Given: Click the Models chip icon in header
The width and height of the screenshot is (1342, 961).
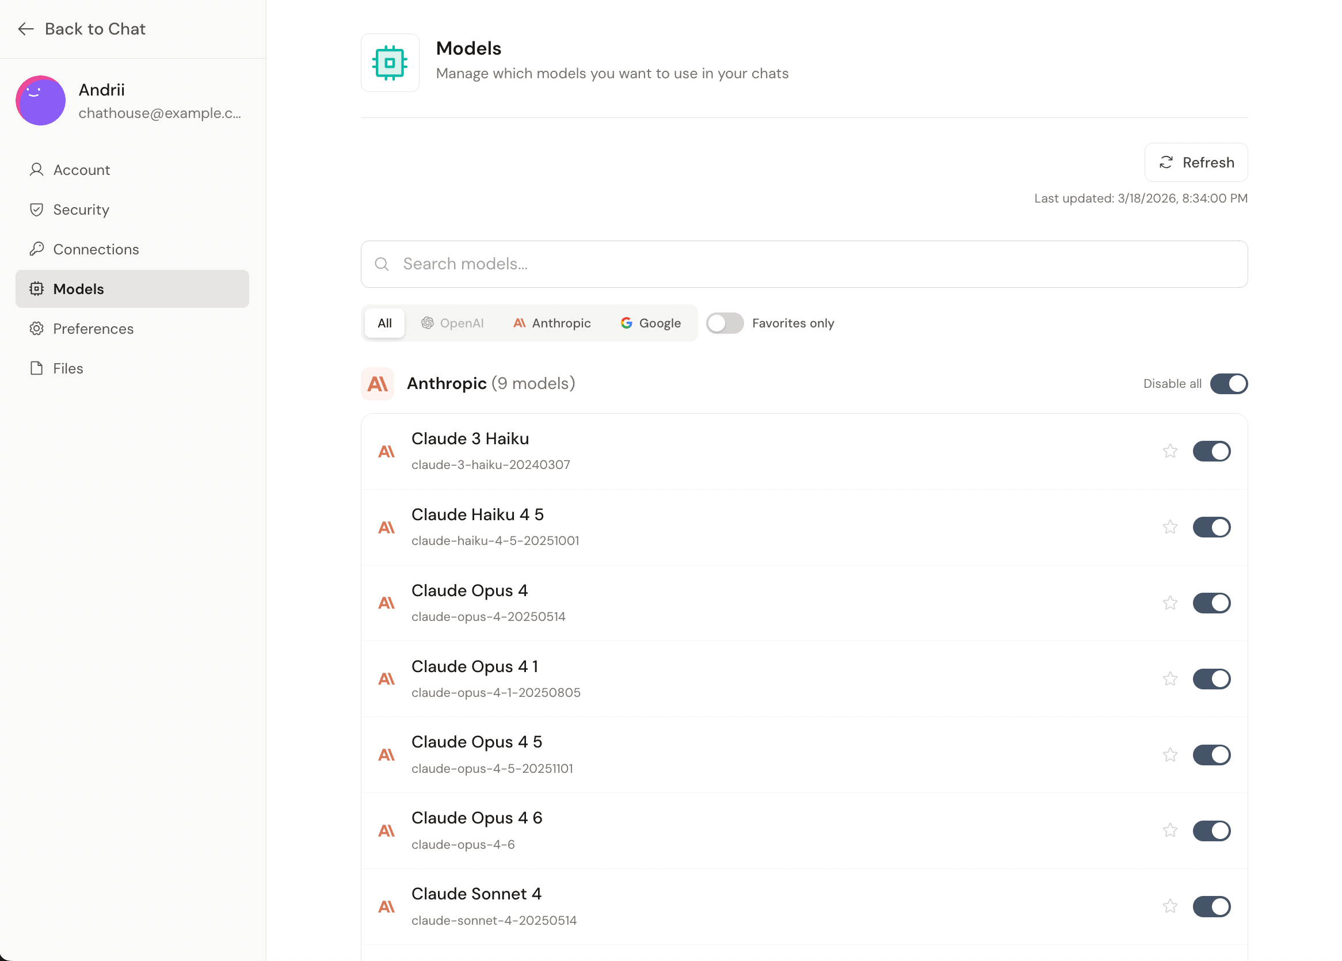Looking at the screenshot, I should (390, 63).
